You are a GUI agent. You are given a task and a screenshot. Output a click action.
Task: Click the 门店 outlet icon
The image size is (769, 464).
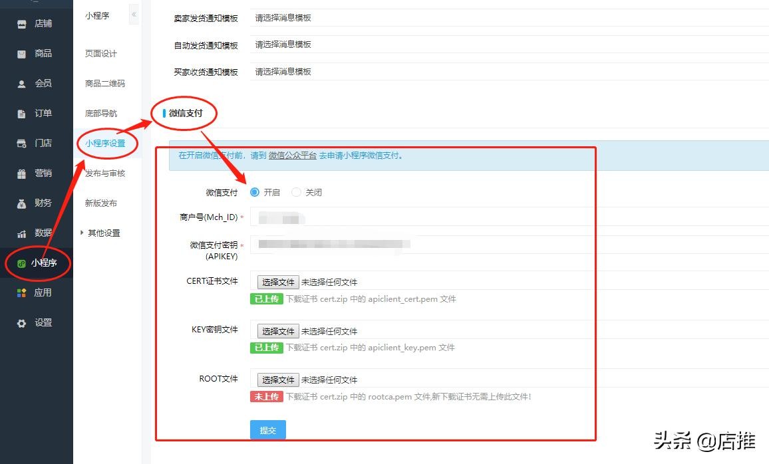(x=22, y=144)
